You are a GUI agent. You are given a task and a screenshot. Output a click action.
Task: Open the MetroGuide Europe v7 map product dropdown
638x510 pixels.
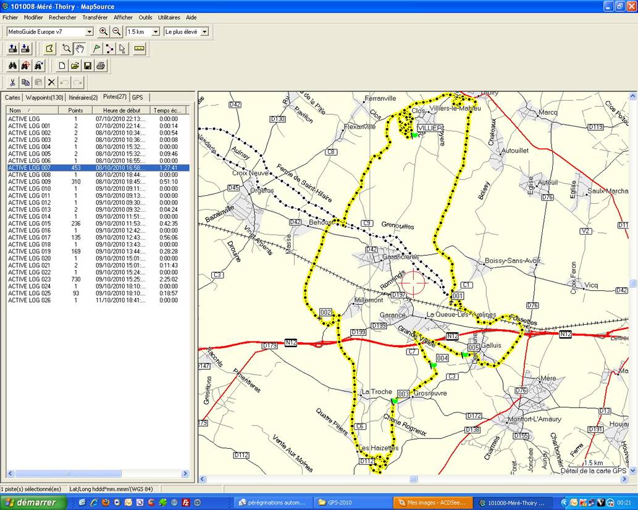[x=90, y=31]
